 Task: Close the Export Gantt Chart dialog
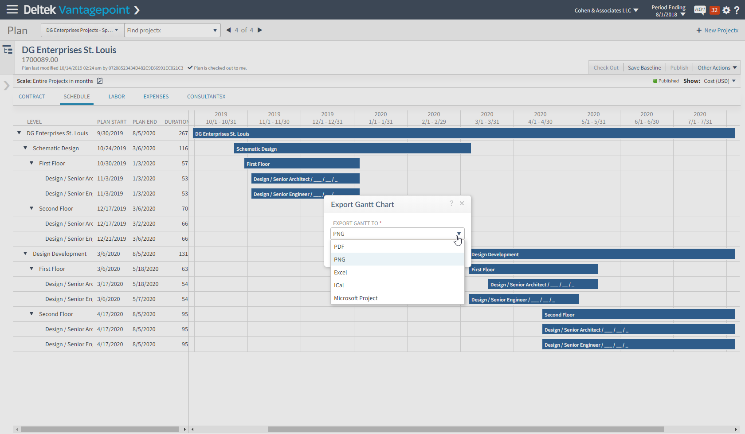[462, 203]
